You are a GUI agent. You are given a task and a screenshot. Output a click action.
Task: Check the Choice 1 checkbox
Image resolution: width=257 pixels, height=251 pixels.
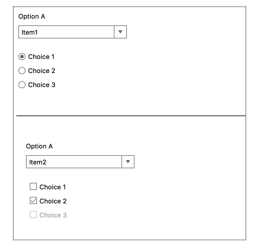(33, 186)
